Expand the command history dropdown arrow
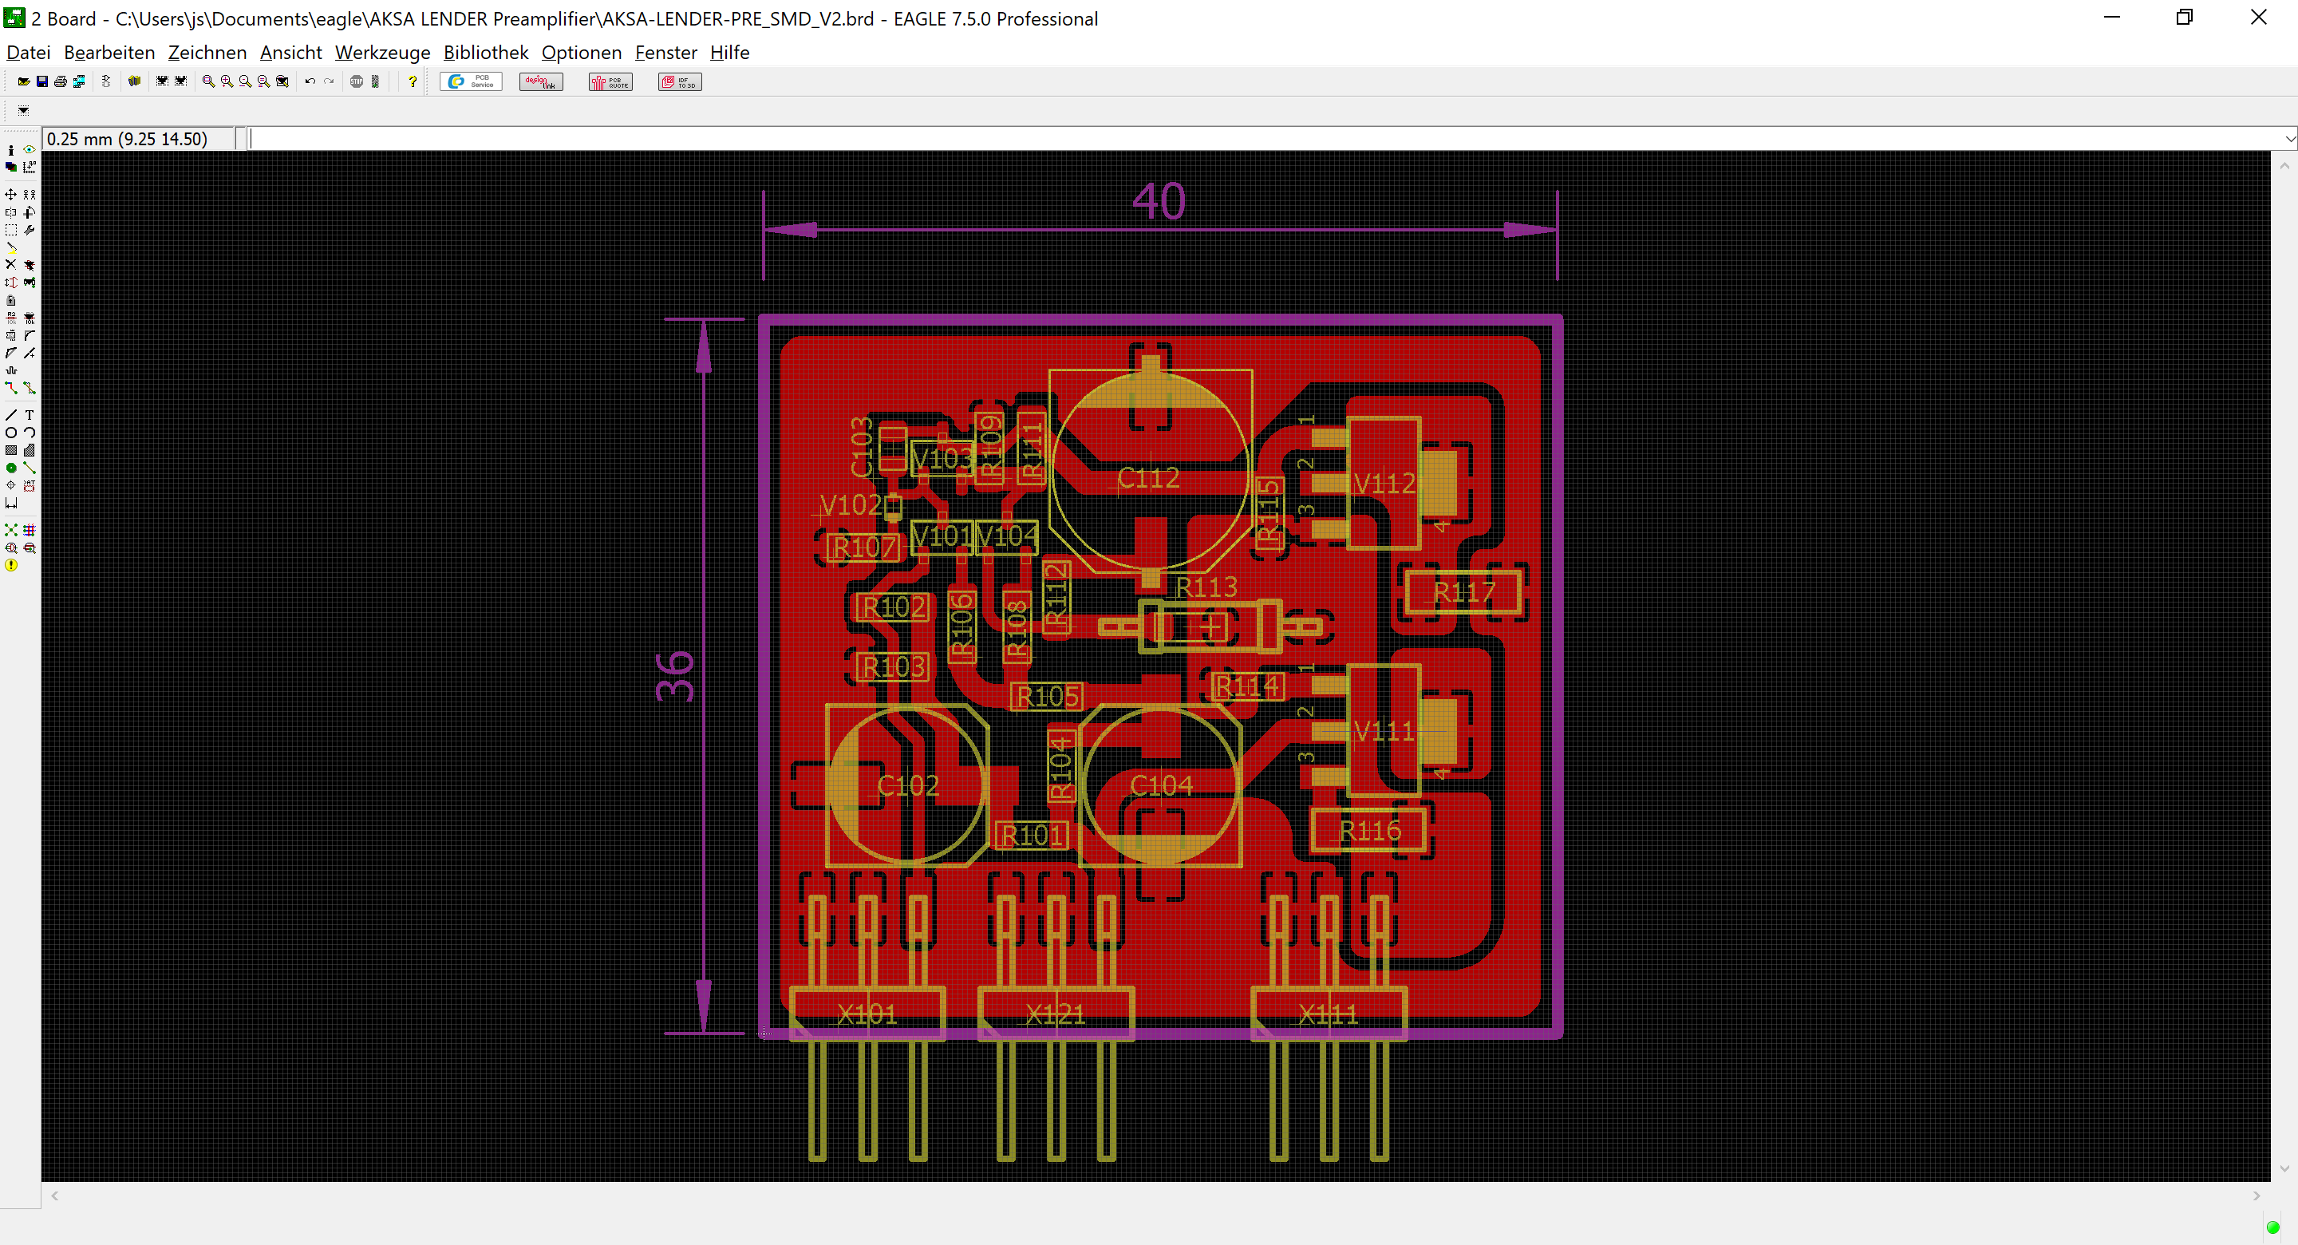2298x1245 pixels. click(x=2290, y=138)
